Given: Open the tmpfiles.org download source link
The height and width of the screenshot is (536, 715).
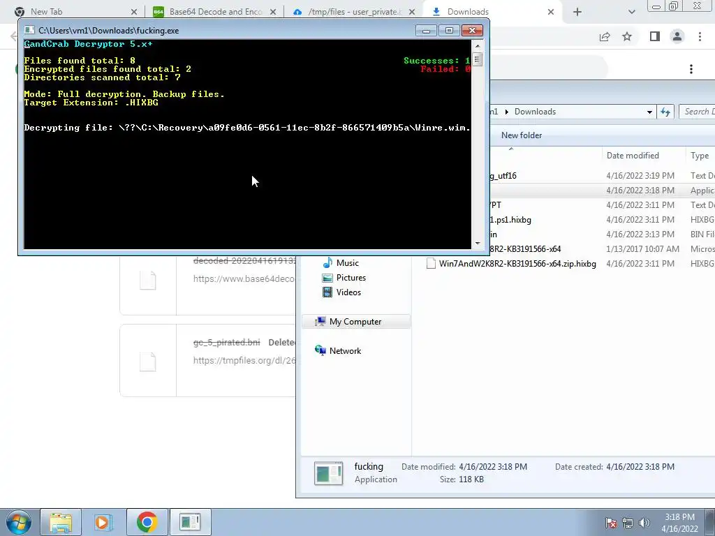Looking at the screenshot, I should (244, 360).
